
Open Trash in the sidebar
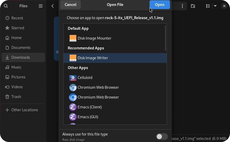click(x=23, y=97)
